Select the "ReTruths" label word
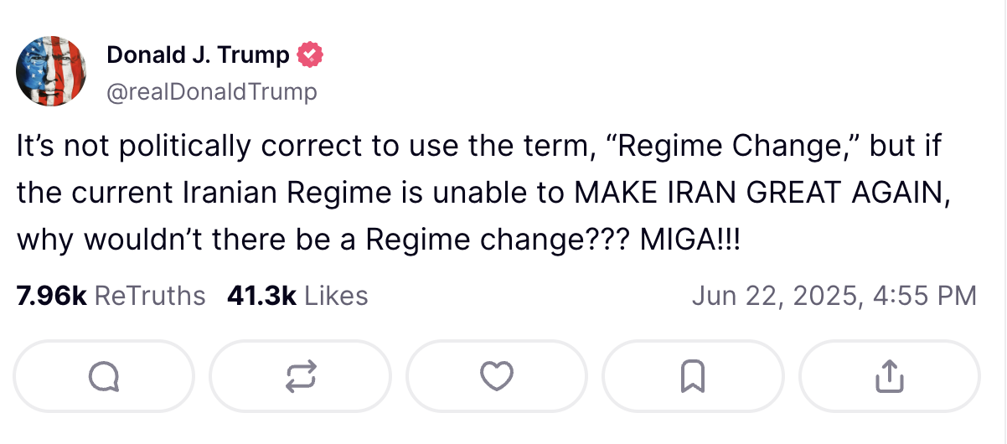The height and width of the screenshot is (444, 1007). [150, 296]
